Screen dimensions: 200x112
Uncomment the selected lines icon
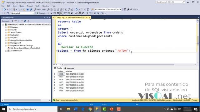pyautogui.click(x=91, y=13)
